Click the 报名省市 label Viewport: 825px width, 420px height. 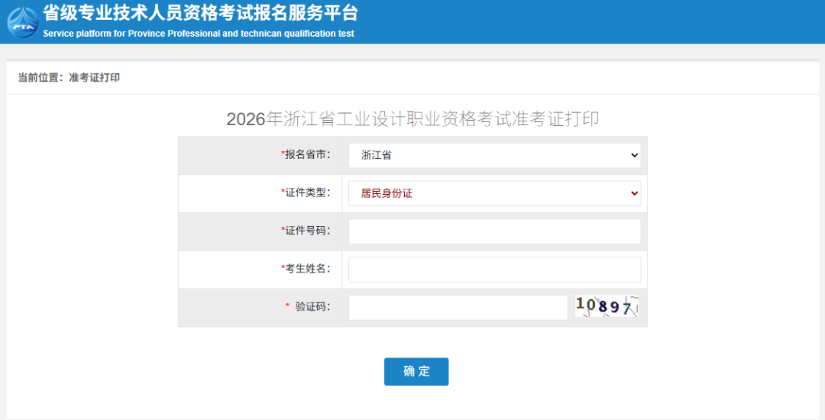(x=306, y=154)
